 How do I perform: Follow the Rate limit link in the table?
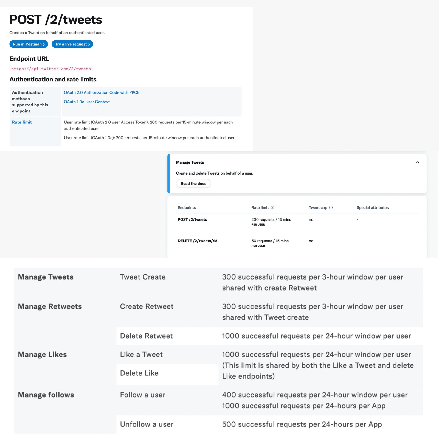click(x=22, y=122)
